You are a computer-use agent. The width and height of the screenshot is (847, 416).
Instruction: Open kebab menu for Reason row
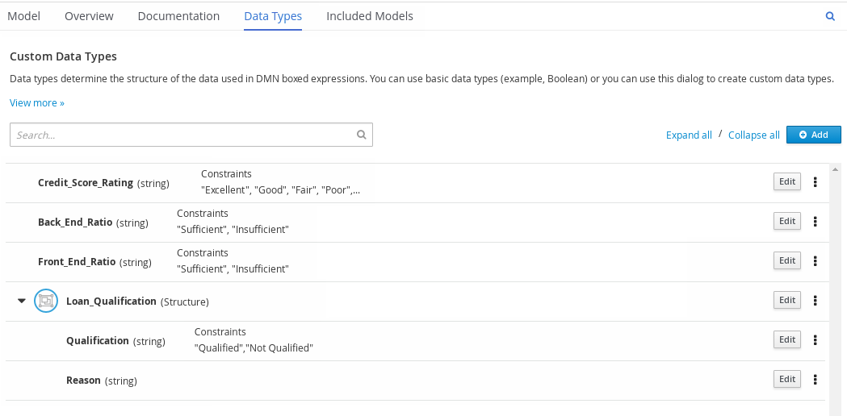[x=815, y=380]
